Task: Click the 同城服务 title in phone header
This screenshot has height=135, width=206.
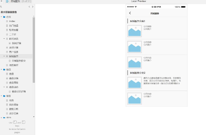Action: point(155,14)
